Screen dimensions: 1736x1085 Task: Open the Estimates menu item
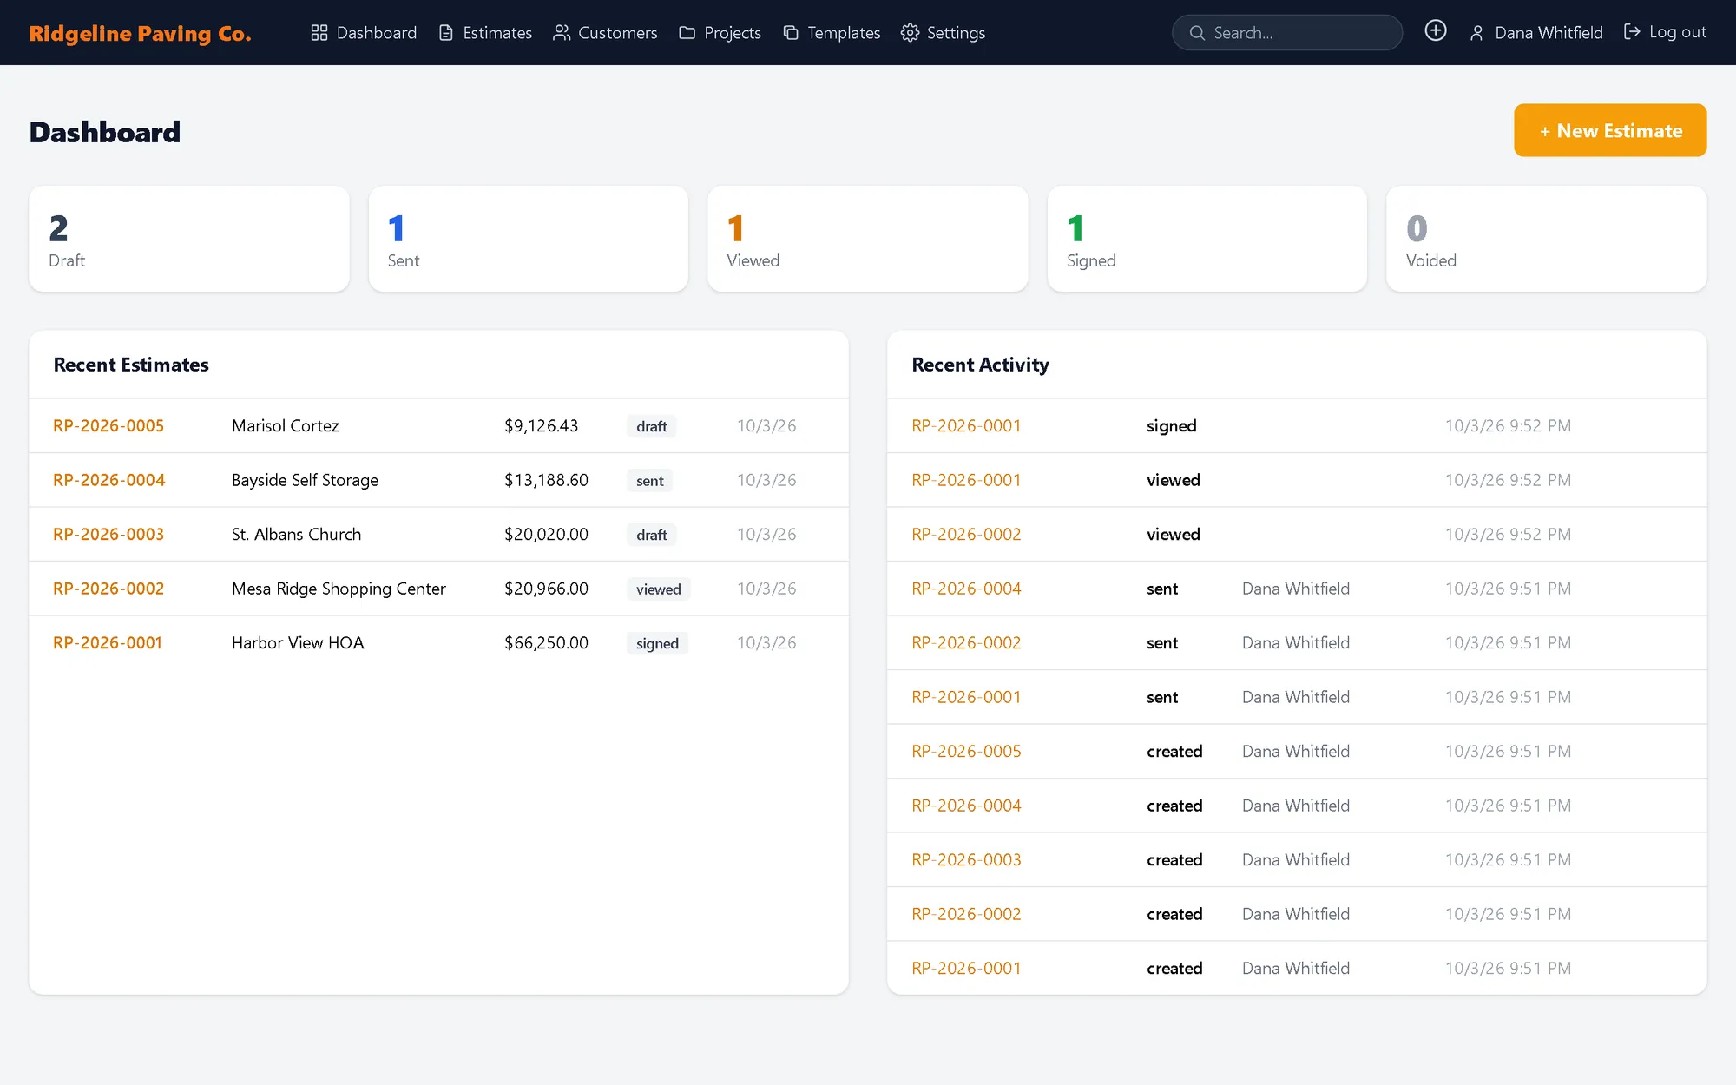click(x=486, y=33)
